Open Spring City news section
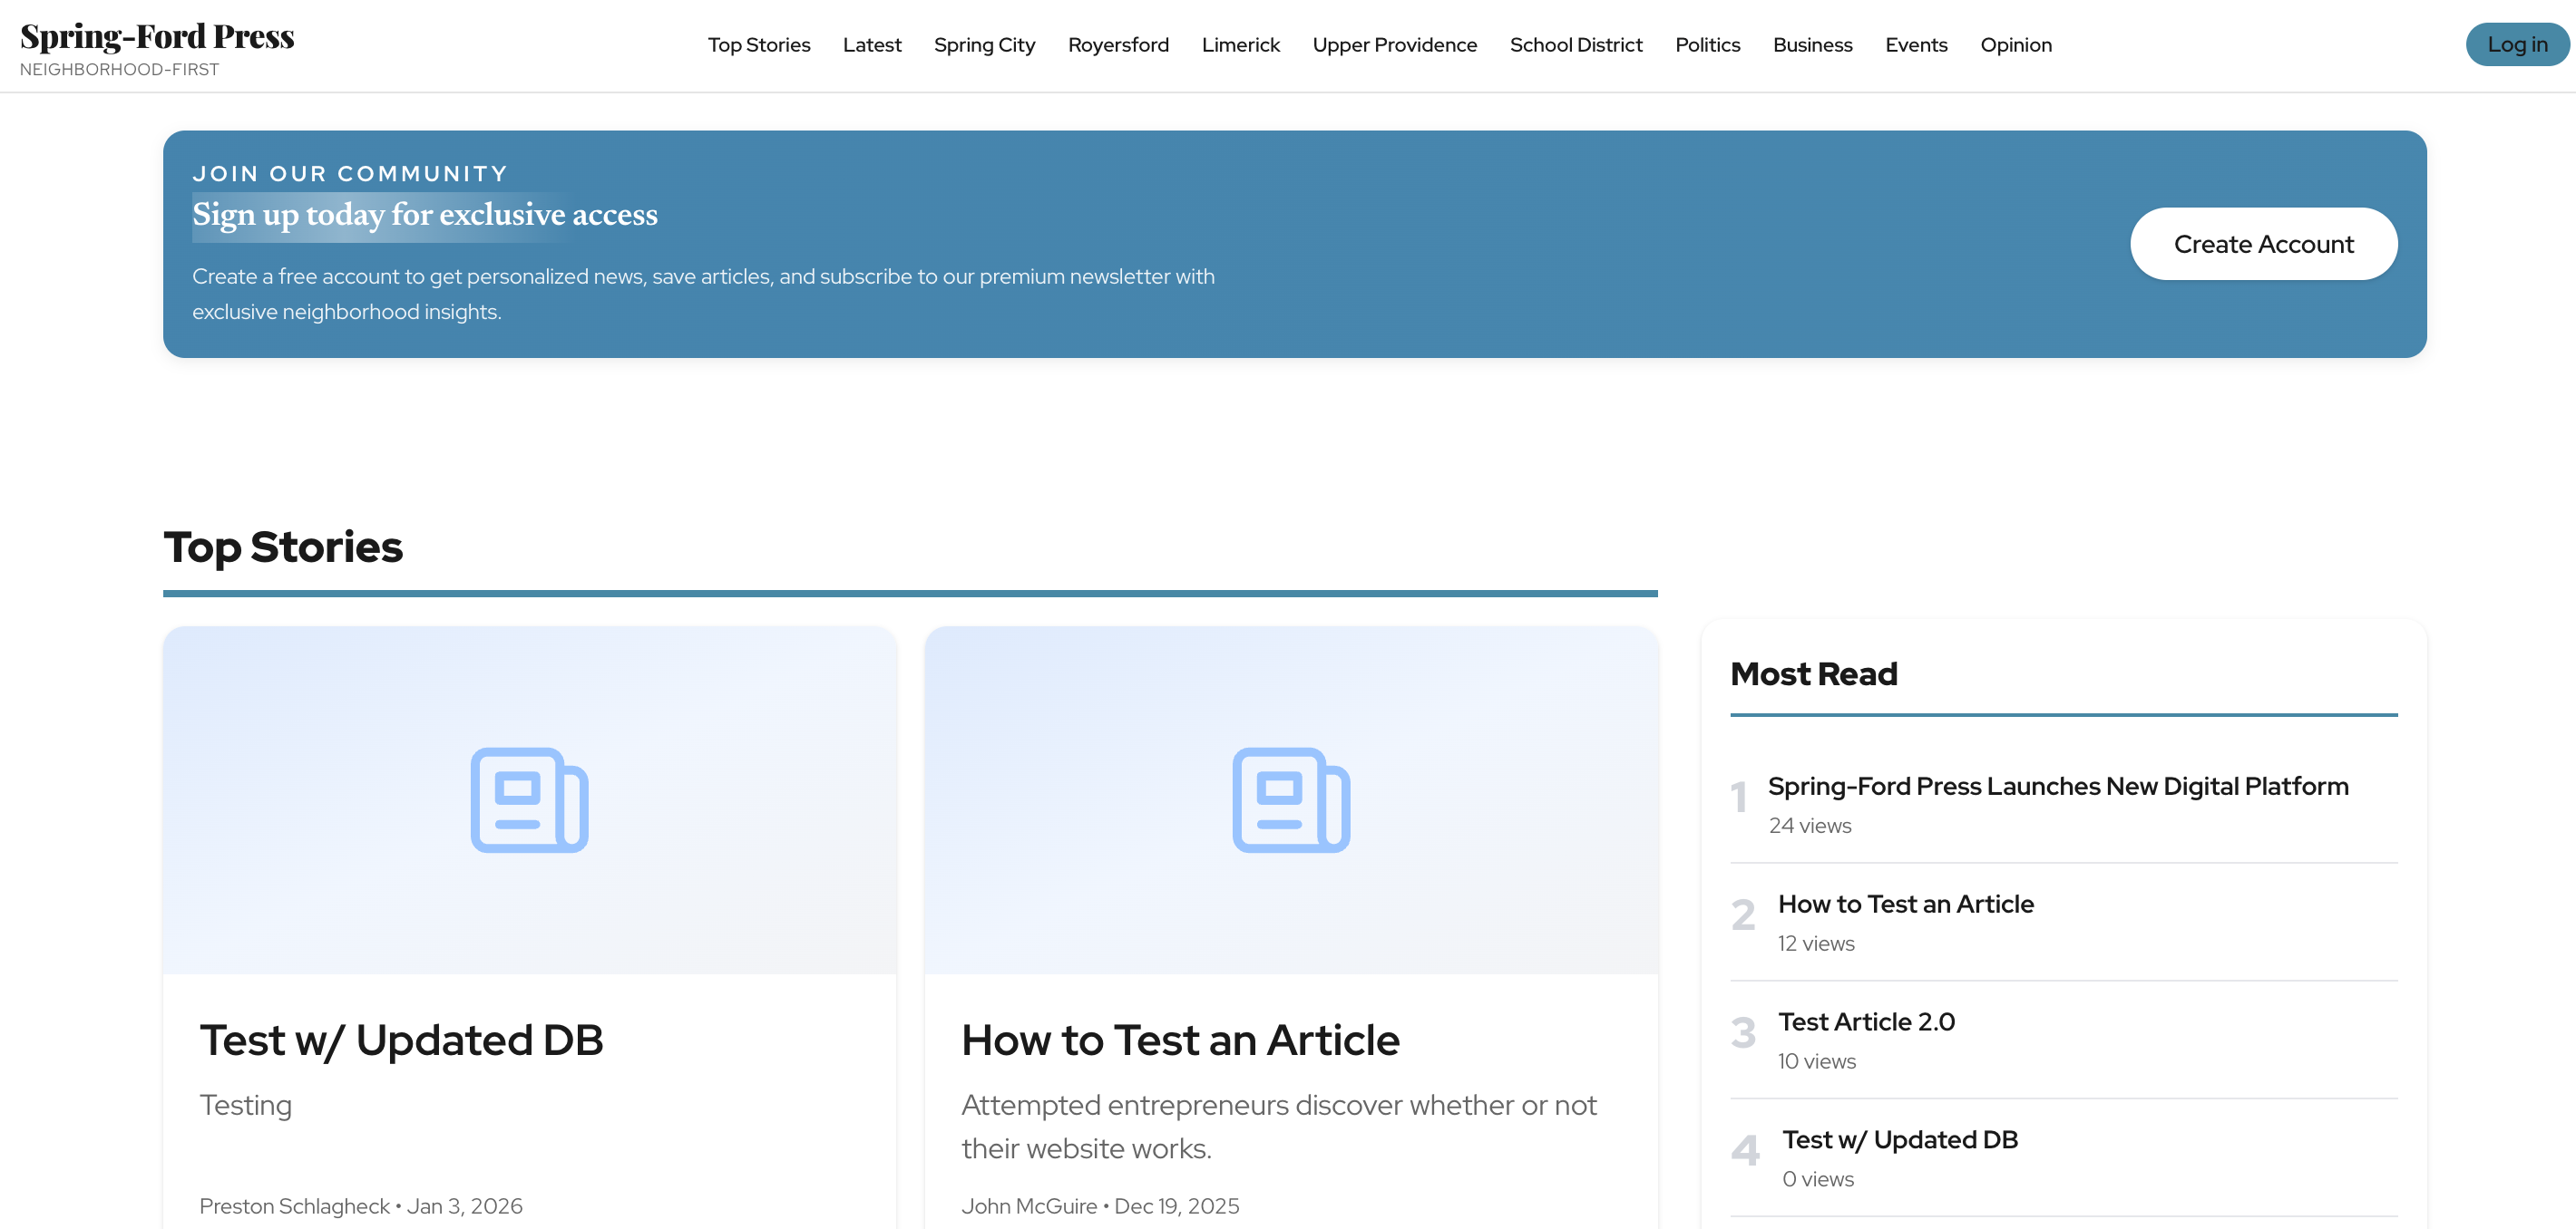The height and width of the screenshot is (1229, 2576). pos(984,45)
